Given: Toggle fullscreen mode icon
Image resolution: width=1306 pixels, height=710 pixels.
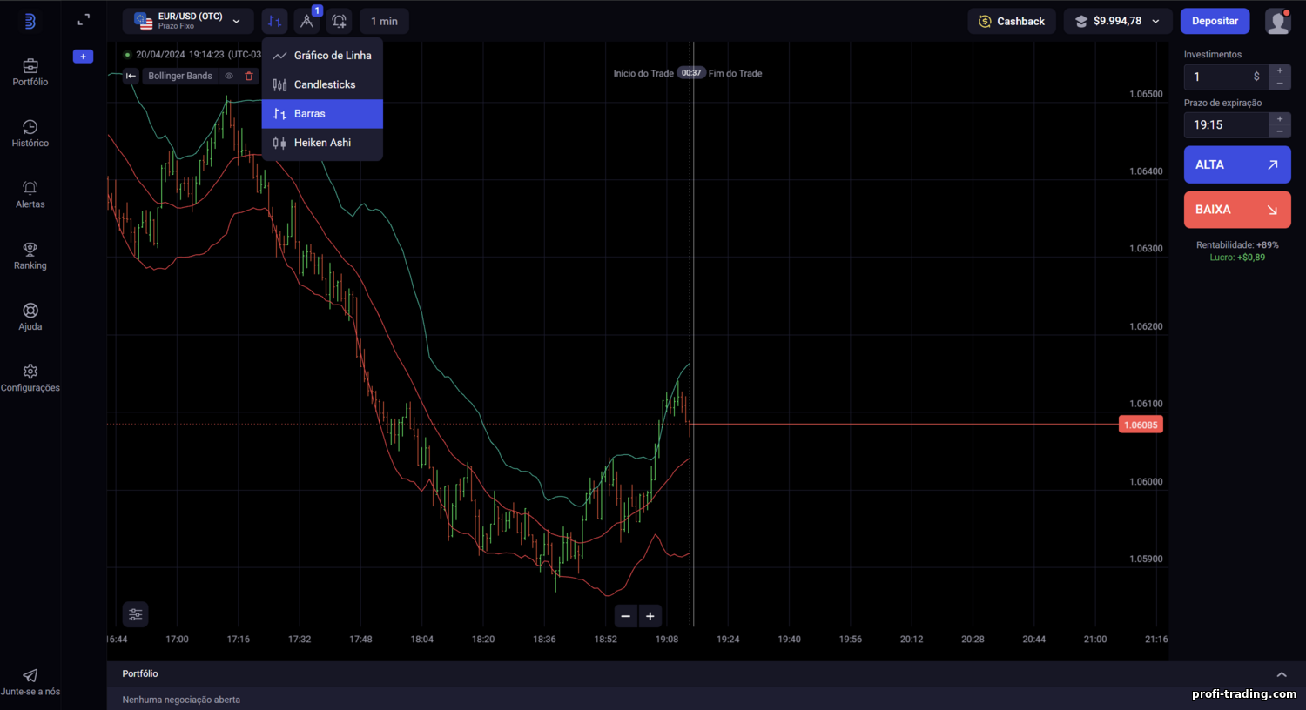Looking at the screenshot, I should (x=84, y=20).
